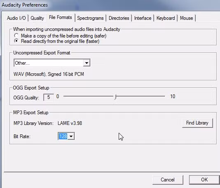The image size is (220, 188).
Task: Click the OGG Quality slider thumb
Action: click(116, 97)
